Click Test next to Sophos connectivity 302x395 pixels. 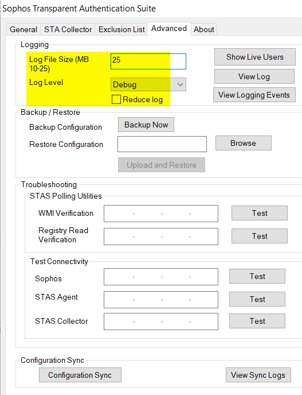click(257, 276)
